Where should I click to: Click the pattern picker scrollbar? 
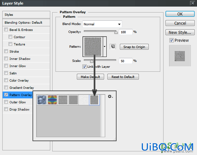coord(103,116)
